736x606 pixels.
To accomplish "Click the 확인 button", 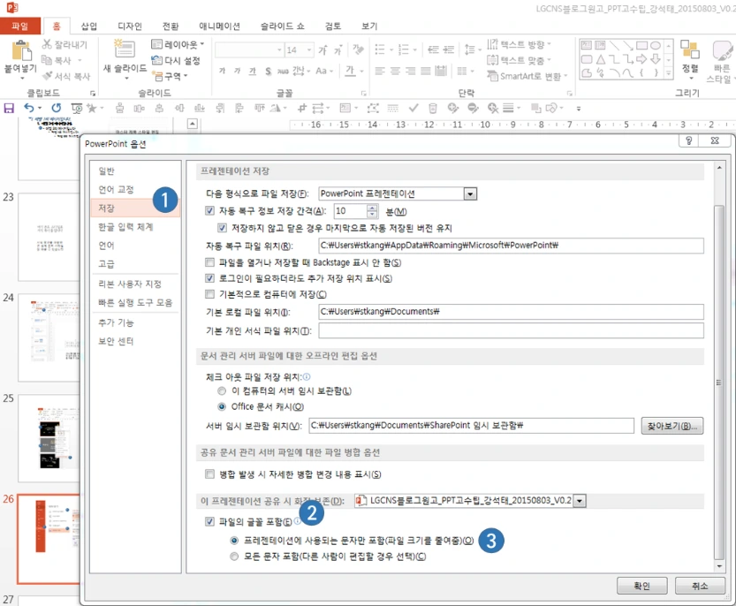I will pos(641,586).
